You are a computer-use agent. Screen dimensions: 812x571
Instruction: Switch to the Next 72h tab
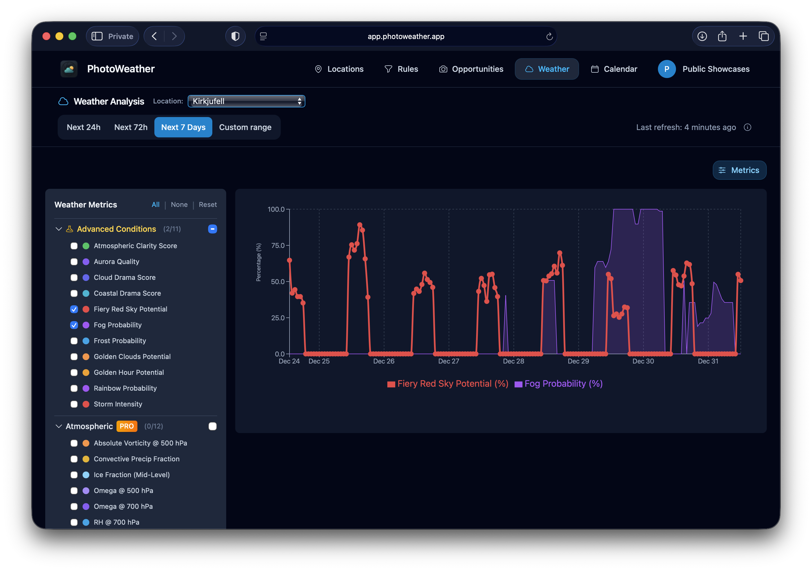131,127
